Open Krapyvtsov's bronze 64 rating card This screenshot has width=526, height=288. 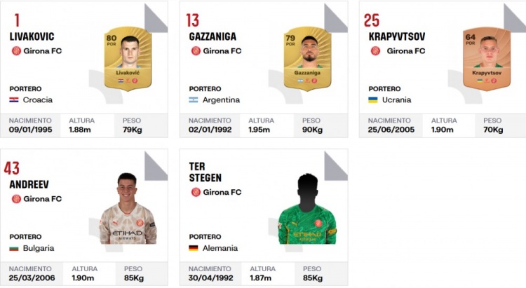point(487,57)
